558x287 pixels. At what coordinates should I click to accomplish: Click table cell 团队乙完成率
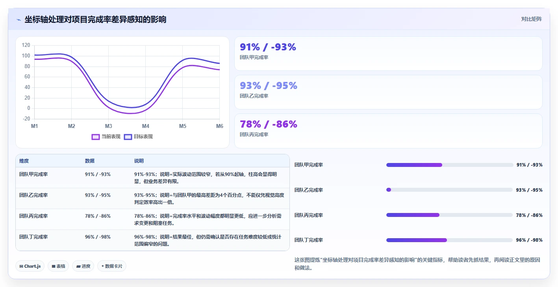(33, 195)
